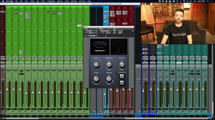This screenshot has width=215, height=120.
Task: Mute the TRANS track
Action: click(62, 79)
